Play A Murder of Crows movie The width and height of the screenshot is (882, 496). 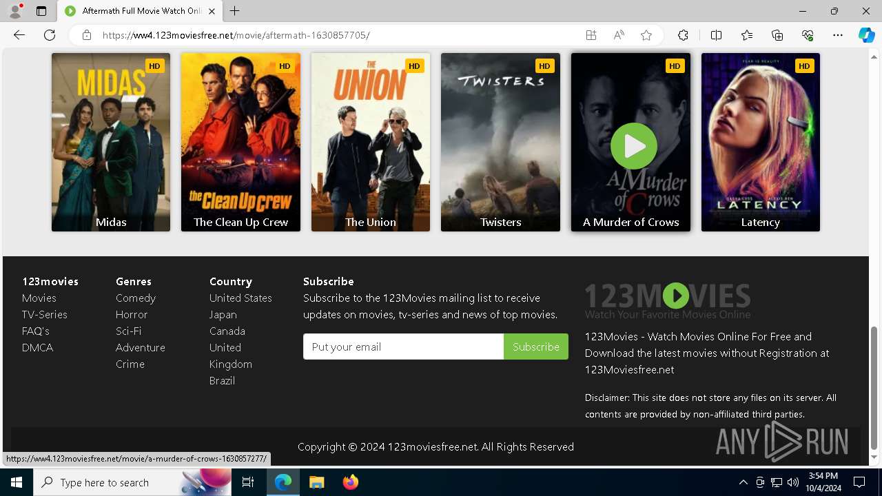click(633, 146)
